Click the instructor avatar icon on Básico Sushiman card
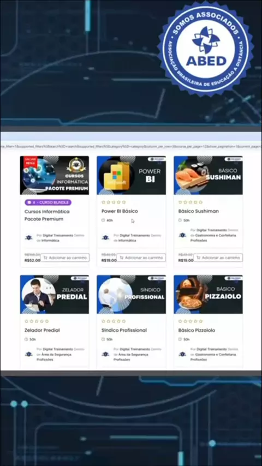 (x=182, y=235)
